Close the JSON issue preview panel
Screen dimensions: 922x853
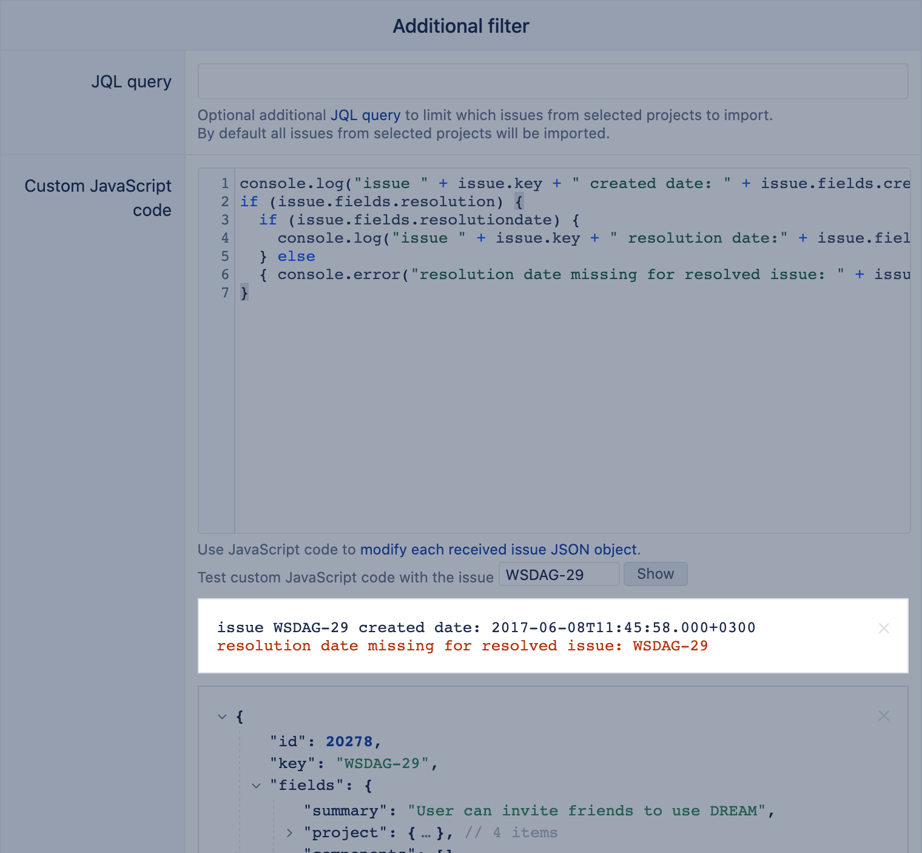click(x=884, y=716)
